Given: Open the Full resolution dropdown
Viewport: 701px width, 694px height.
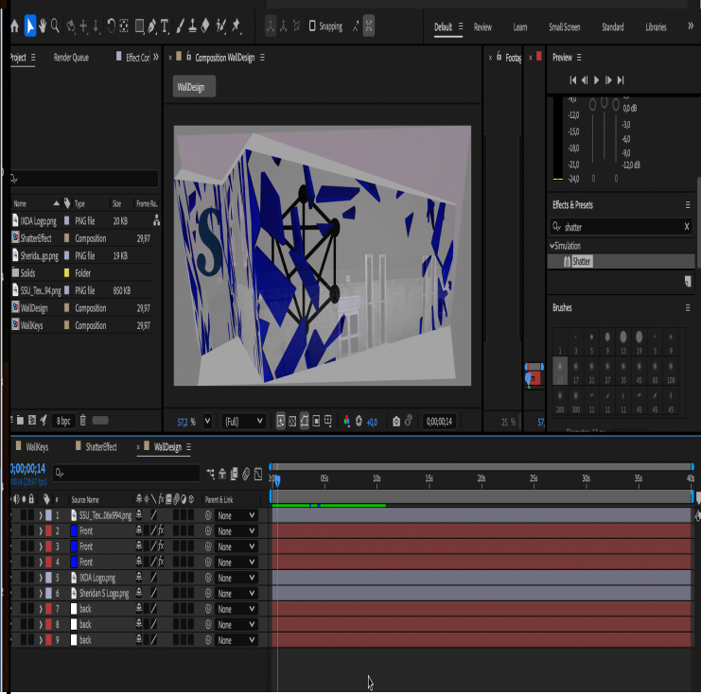Looking at the screenshot, I should [244, 422].
